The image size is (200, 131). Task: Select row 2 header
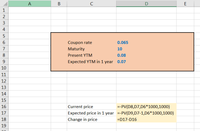point(4,16)
